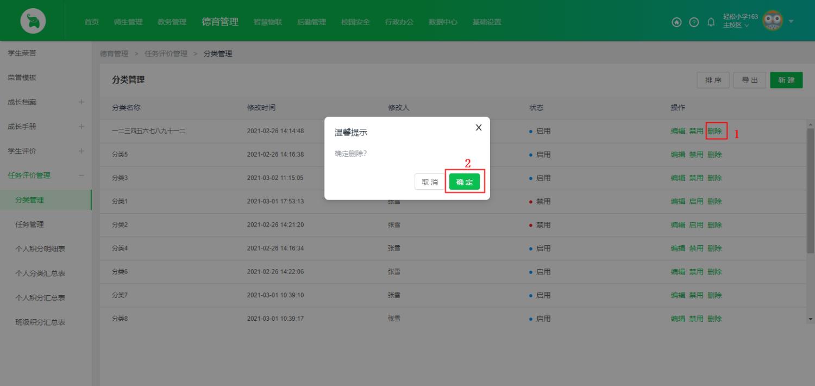Open the notifications bell icon
Image resolution: width=815 pixels, height=386 pixels.
pos(711,22)
